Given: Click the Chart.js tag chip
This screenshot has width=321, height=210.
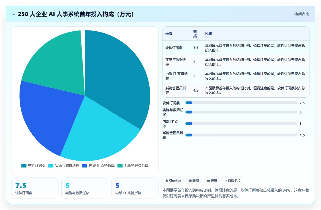Looking at the screenshot, I should (x=173, y=180).
